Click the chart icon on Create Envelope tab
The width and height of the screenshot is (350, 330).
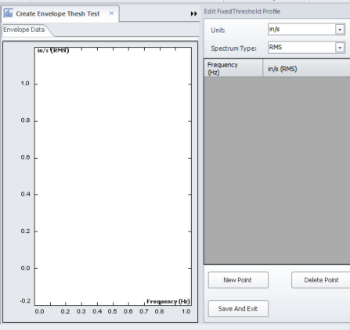click(9, 13)
